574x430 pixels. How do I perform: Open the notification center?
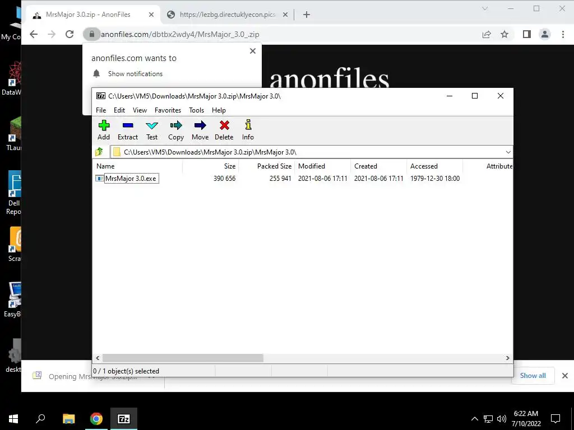556,419
